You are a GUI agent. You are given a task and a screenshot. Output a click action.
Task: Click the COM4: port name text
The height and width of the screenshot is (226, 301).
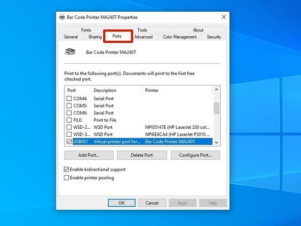coord(80,99)
